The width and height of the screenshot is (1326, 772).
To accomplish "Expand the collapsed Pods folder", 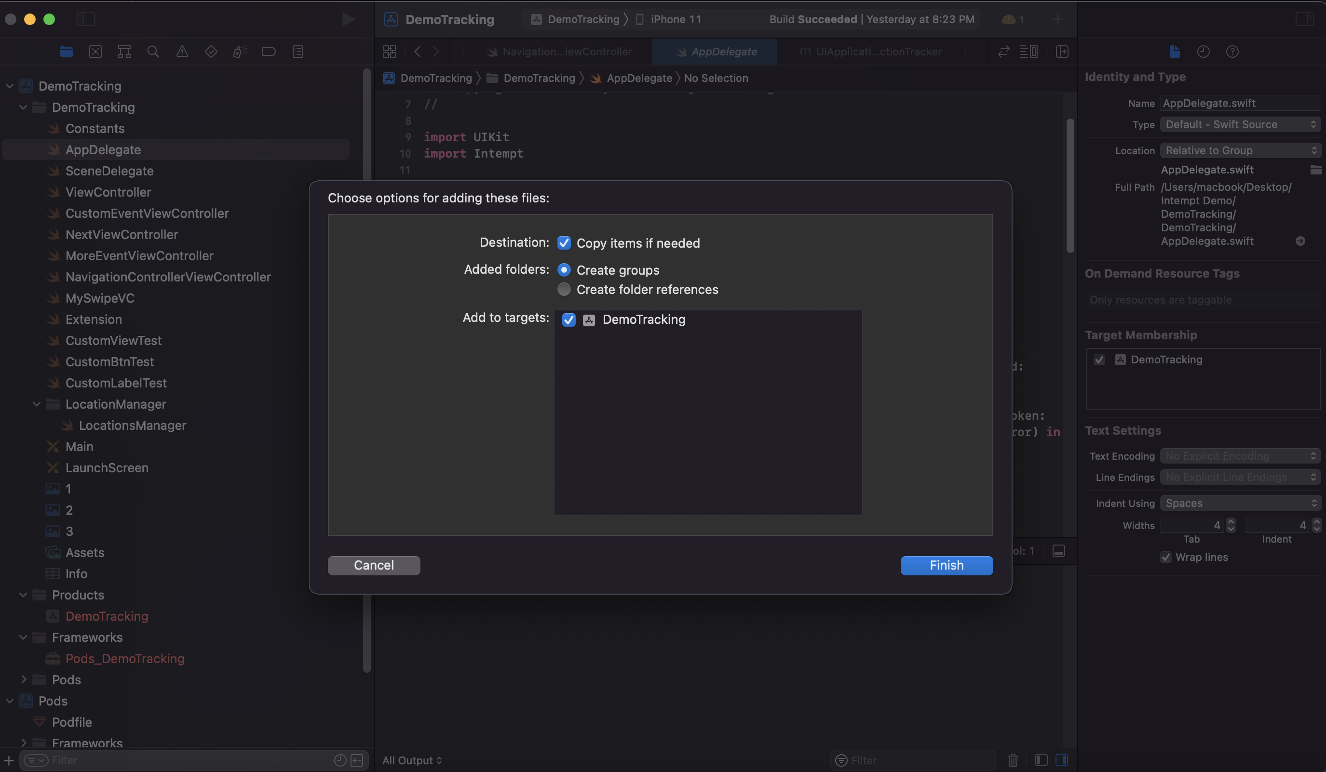I will 23,679.
